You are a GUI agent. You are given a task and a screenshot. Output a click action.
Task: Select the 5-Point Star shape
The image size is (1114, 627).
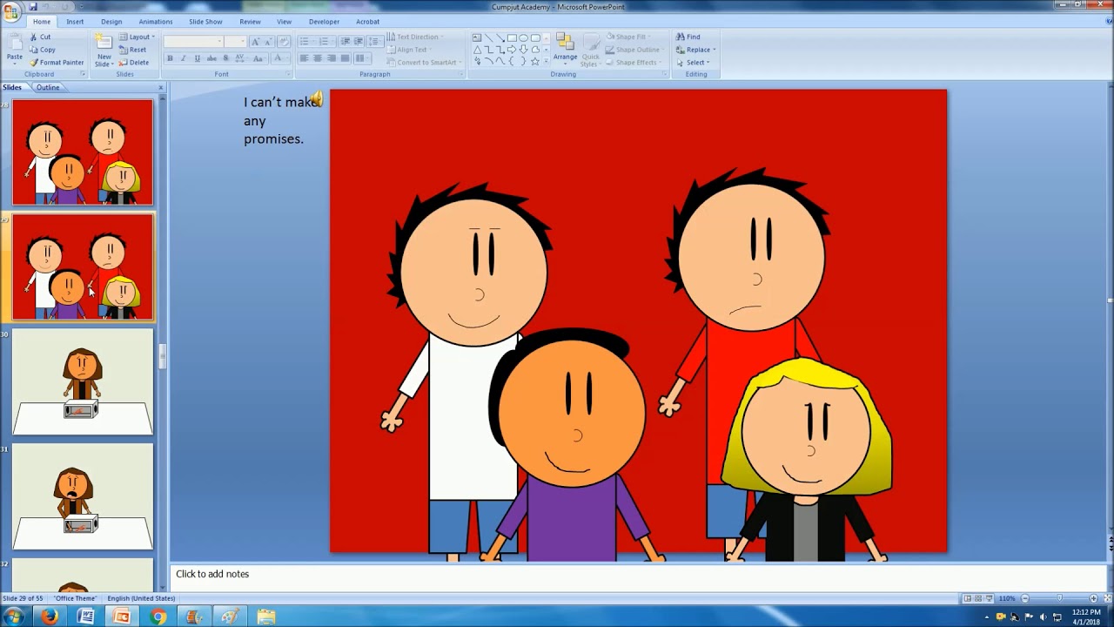click(x=534, y=61)
